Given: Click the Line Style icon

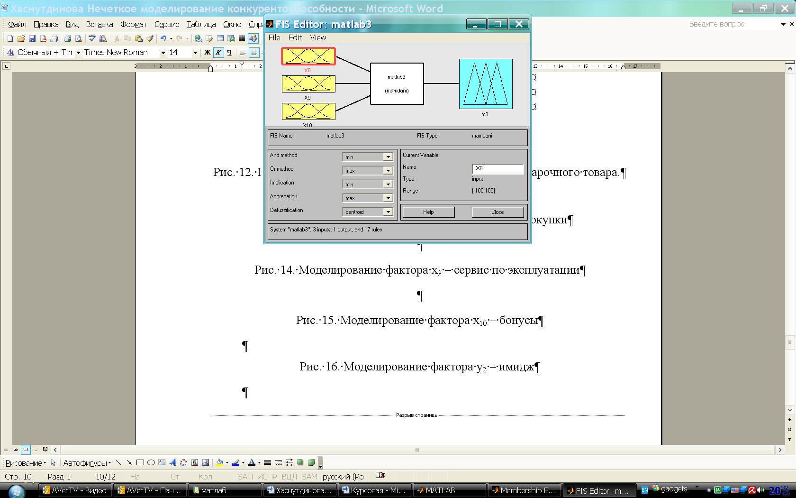Looking at the screenshot, I should 267,462.
